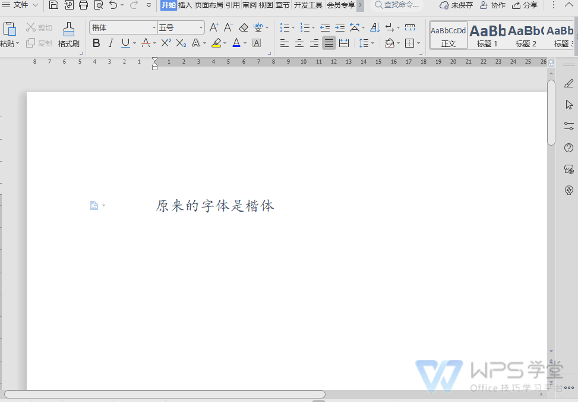Toggle bold formatting on the text
The width and height of the screenshot is (578, 402).
coord(96,43)
